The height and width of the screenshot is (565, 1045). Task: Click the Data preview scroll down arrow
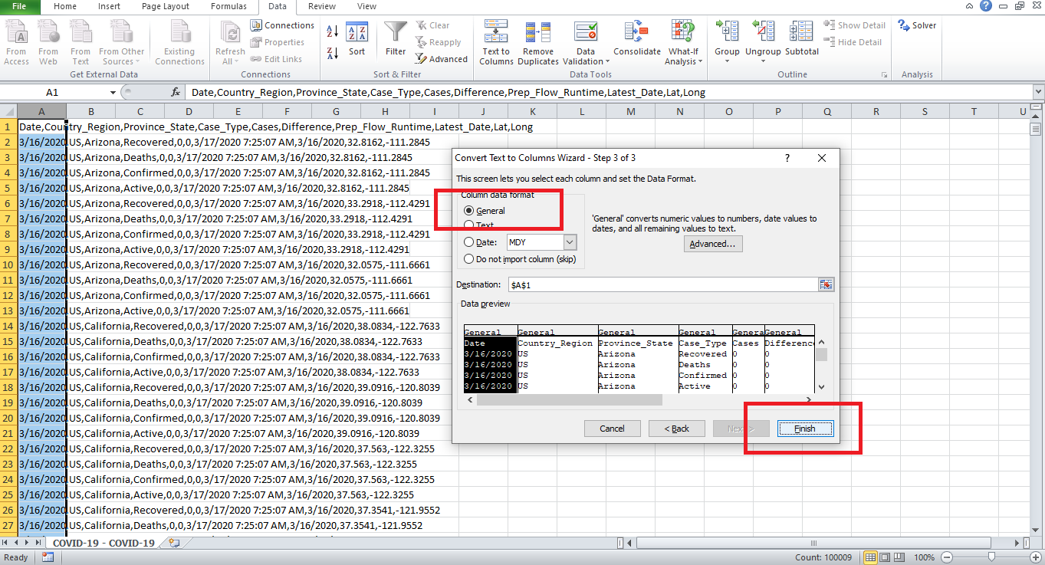[821, 387]
